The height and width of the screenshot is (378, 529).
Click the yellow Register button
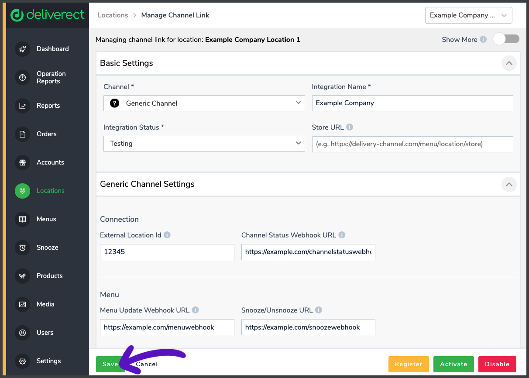(409, 364)
